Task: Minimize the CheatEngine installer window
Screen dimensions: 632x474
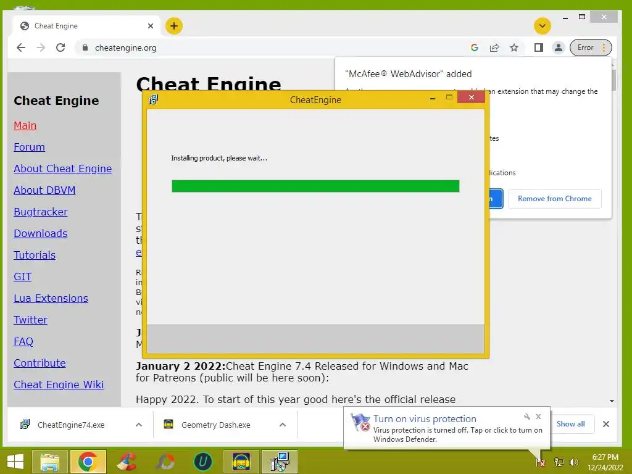Action: point(433,98)
